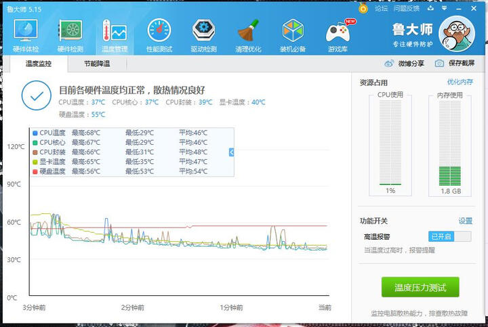Viewport: 488px width, 327px height.
Task: Toggle the 高温报警 已开启 switch
Action: [x=450, y=236]
